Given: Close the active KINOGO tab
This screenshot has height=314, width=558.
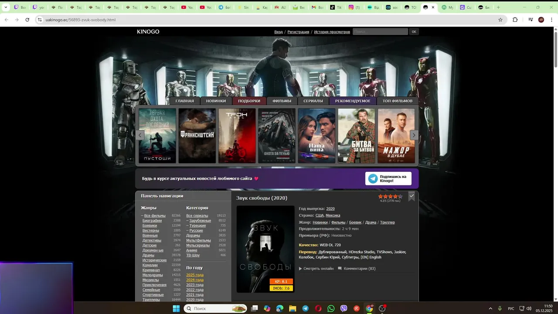Looking at the screenshot, I should [x=433, y=7].
